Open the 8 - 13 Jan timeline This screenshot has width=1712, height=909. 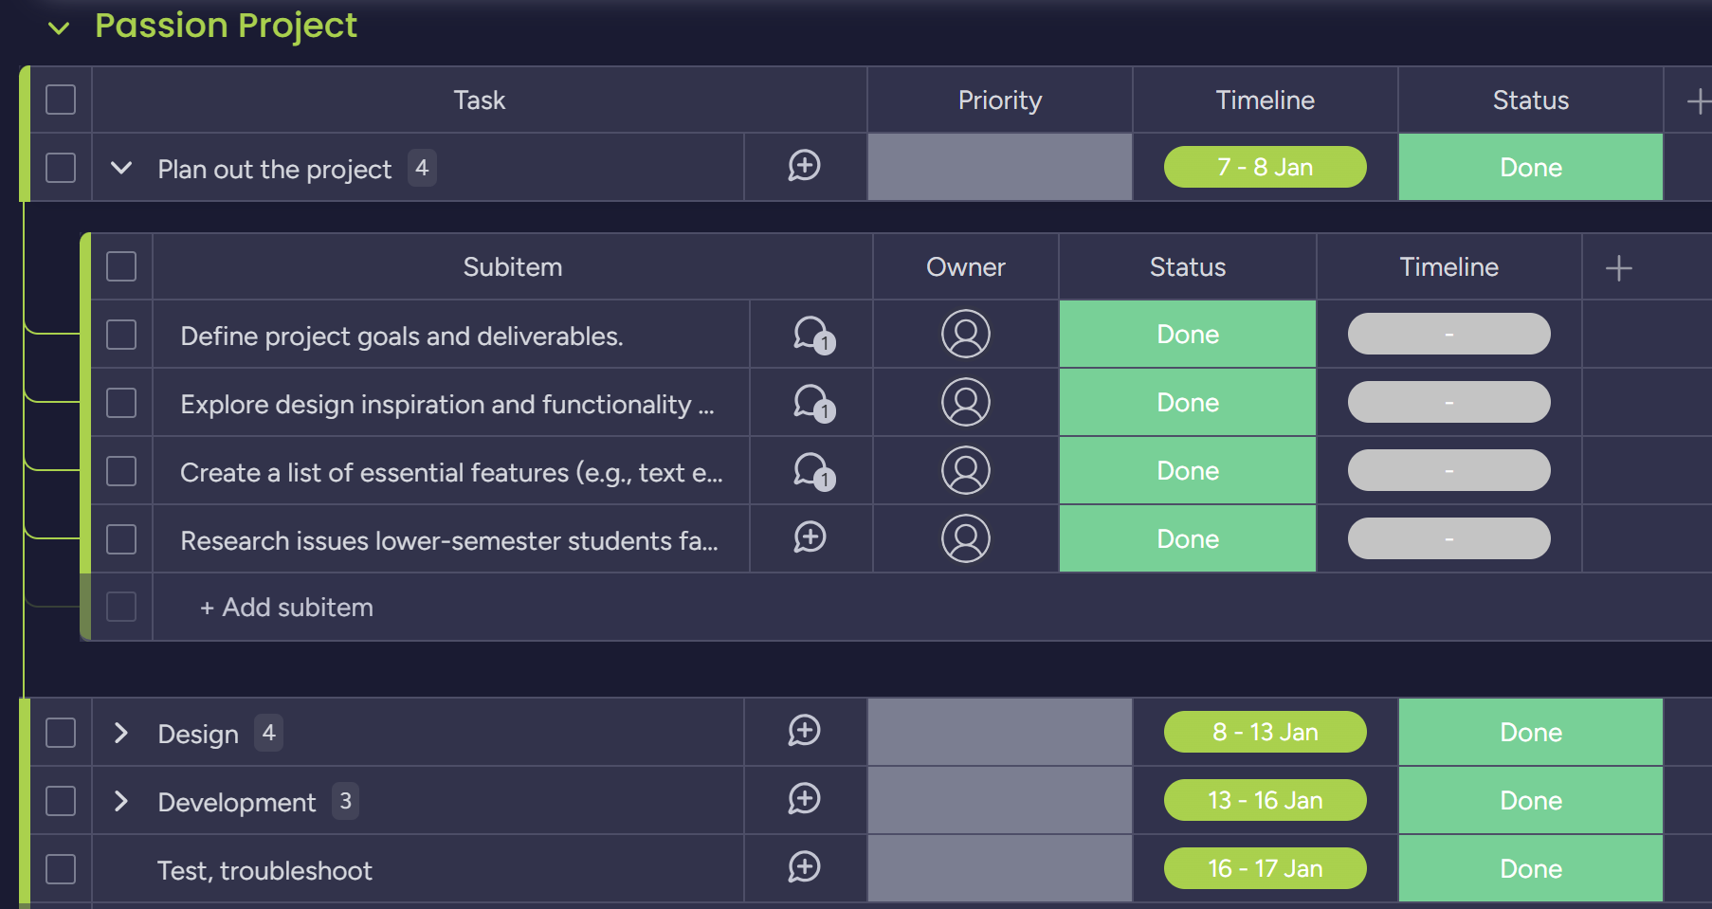pyautogui.click(x=1265, y=733)
